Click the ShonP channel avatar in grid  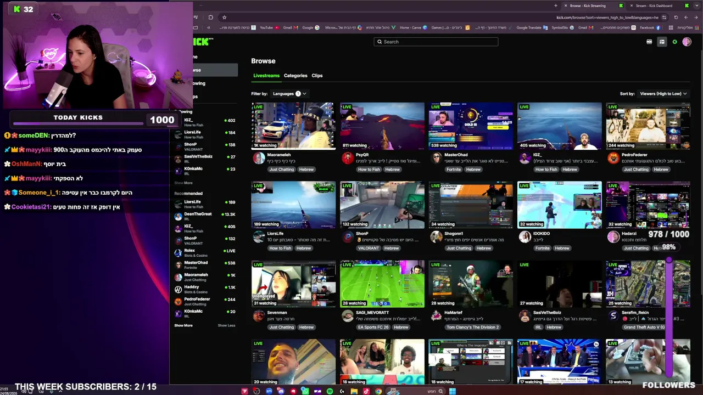point(347,237)
